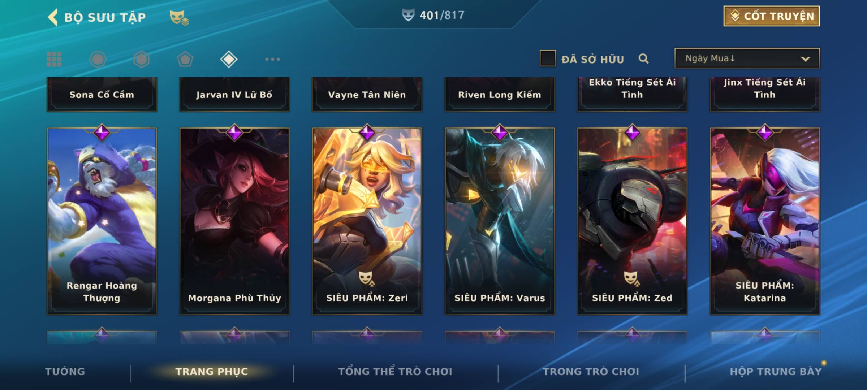Open the Morgana Phù Thủy skin card
Viewport: 867px width, 390px height.
coord(234,221)
